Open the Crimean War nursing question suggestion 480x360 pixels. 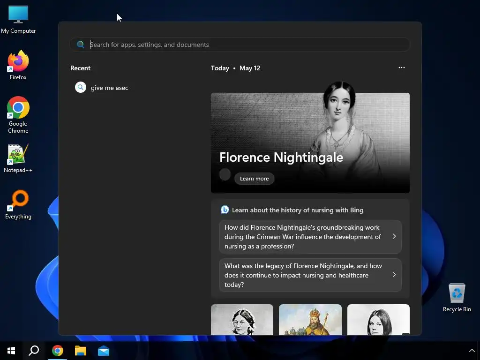pos(310,237)
